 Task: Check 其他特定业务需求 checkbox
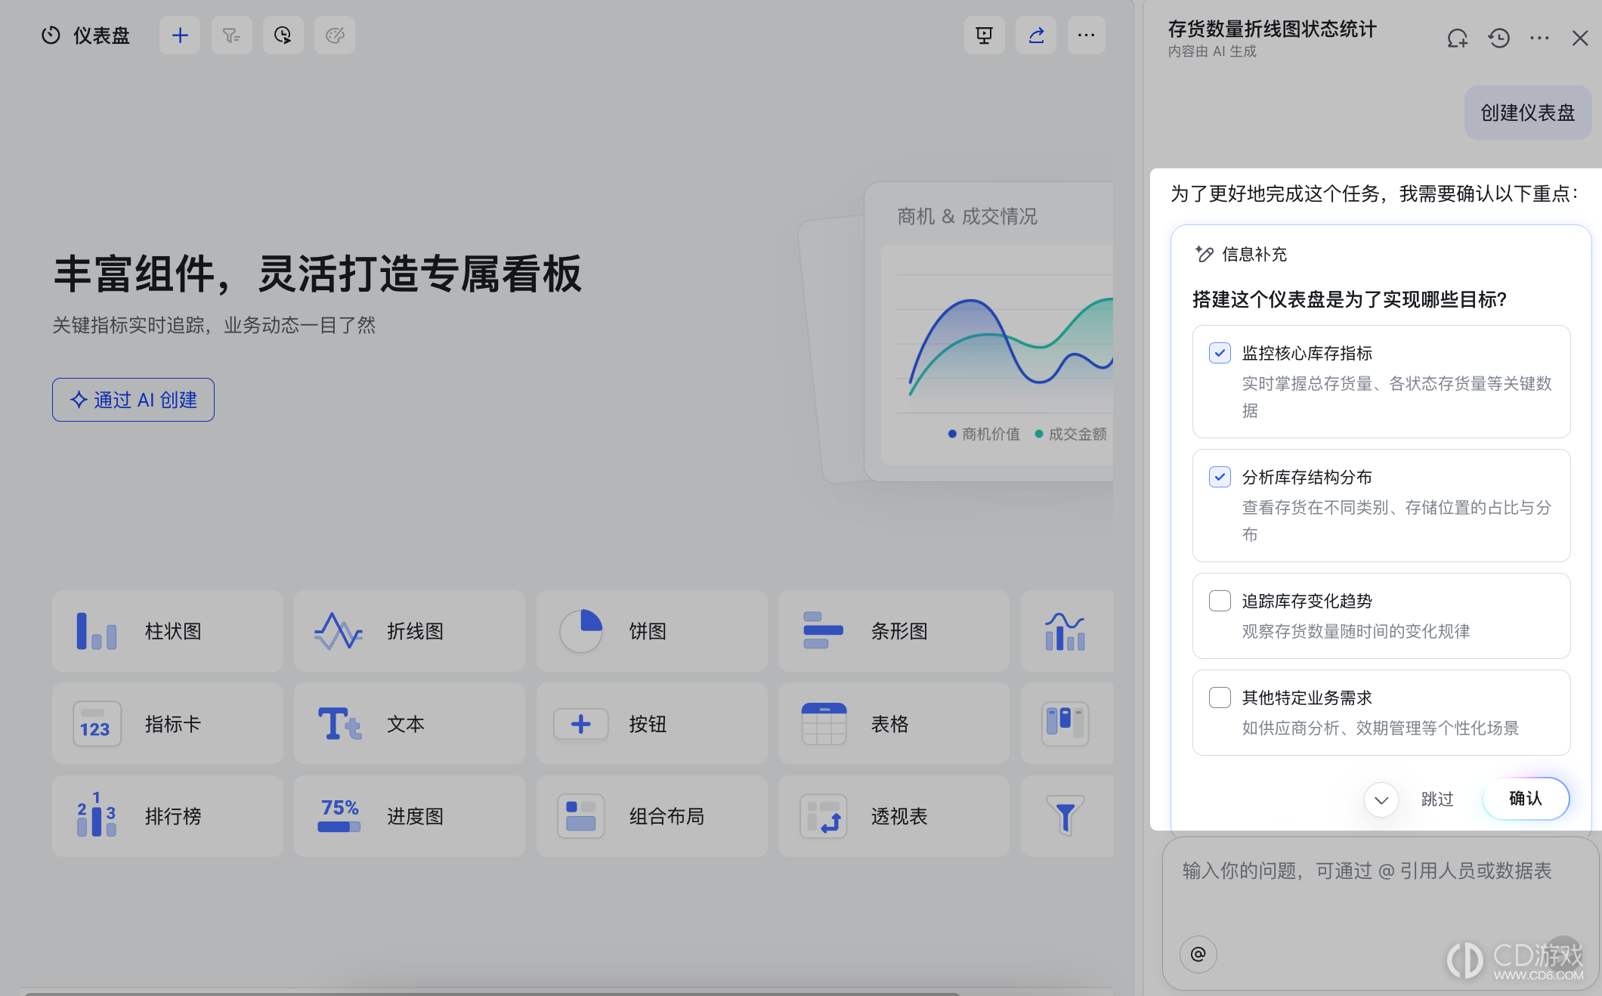click(1220, 698)
